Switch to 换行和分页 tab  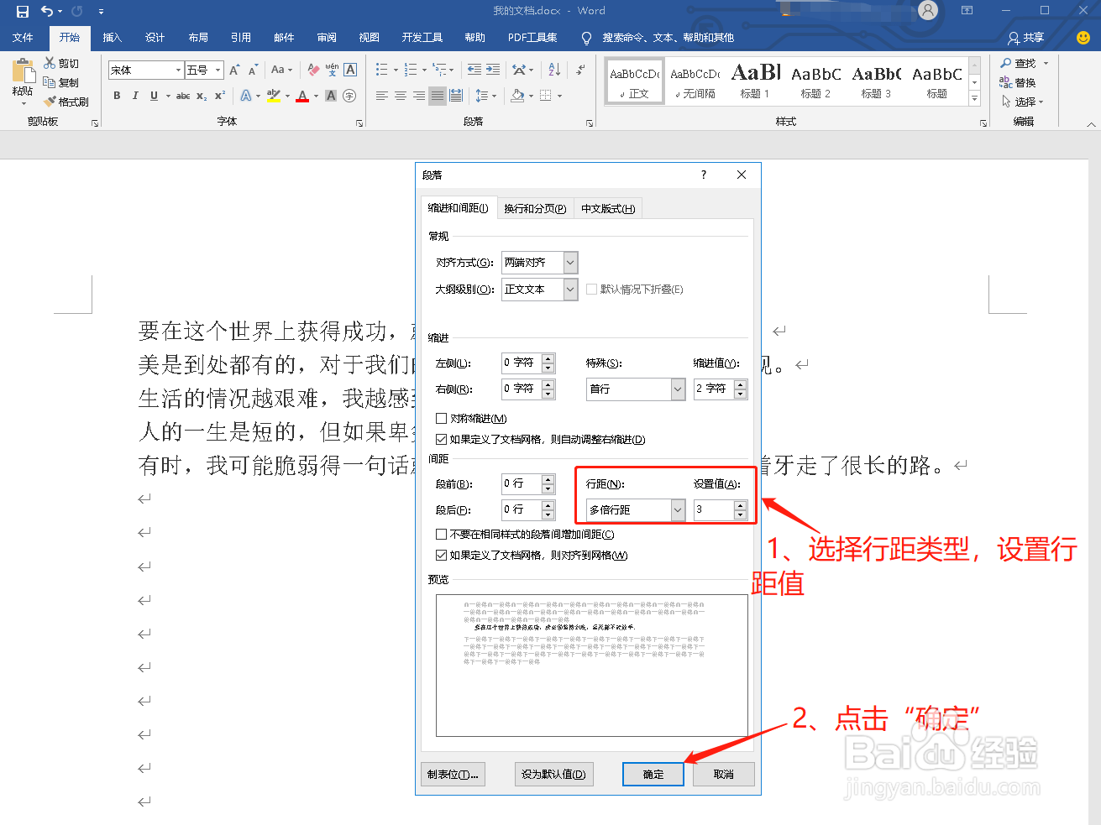coord(535,208)
